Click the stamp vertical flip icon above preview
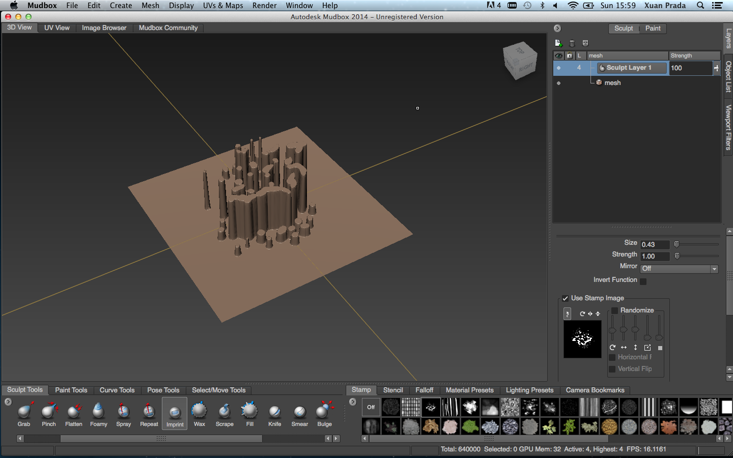The height and width of the screenshot is (458, 733). pos(598,314)
